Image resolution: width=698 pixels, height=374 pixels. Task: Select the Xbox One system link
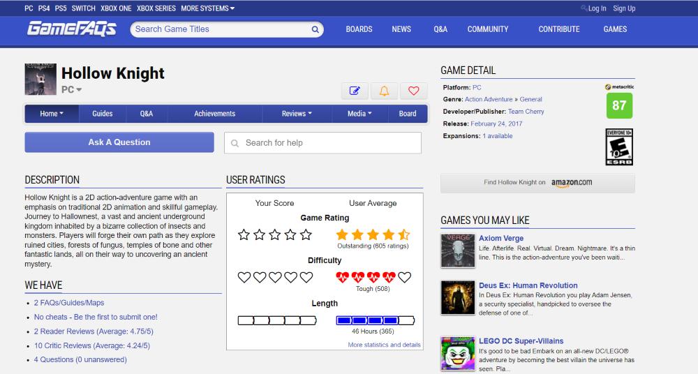[116, 8]
